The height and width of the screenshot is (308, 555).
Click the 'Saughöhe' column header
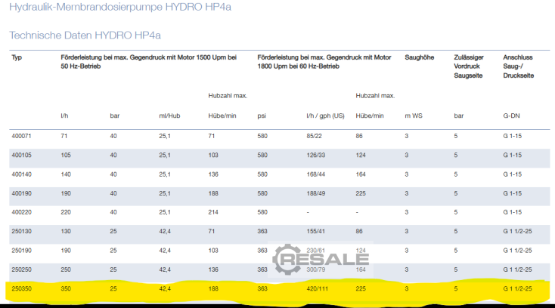coord(420,57)
